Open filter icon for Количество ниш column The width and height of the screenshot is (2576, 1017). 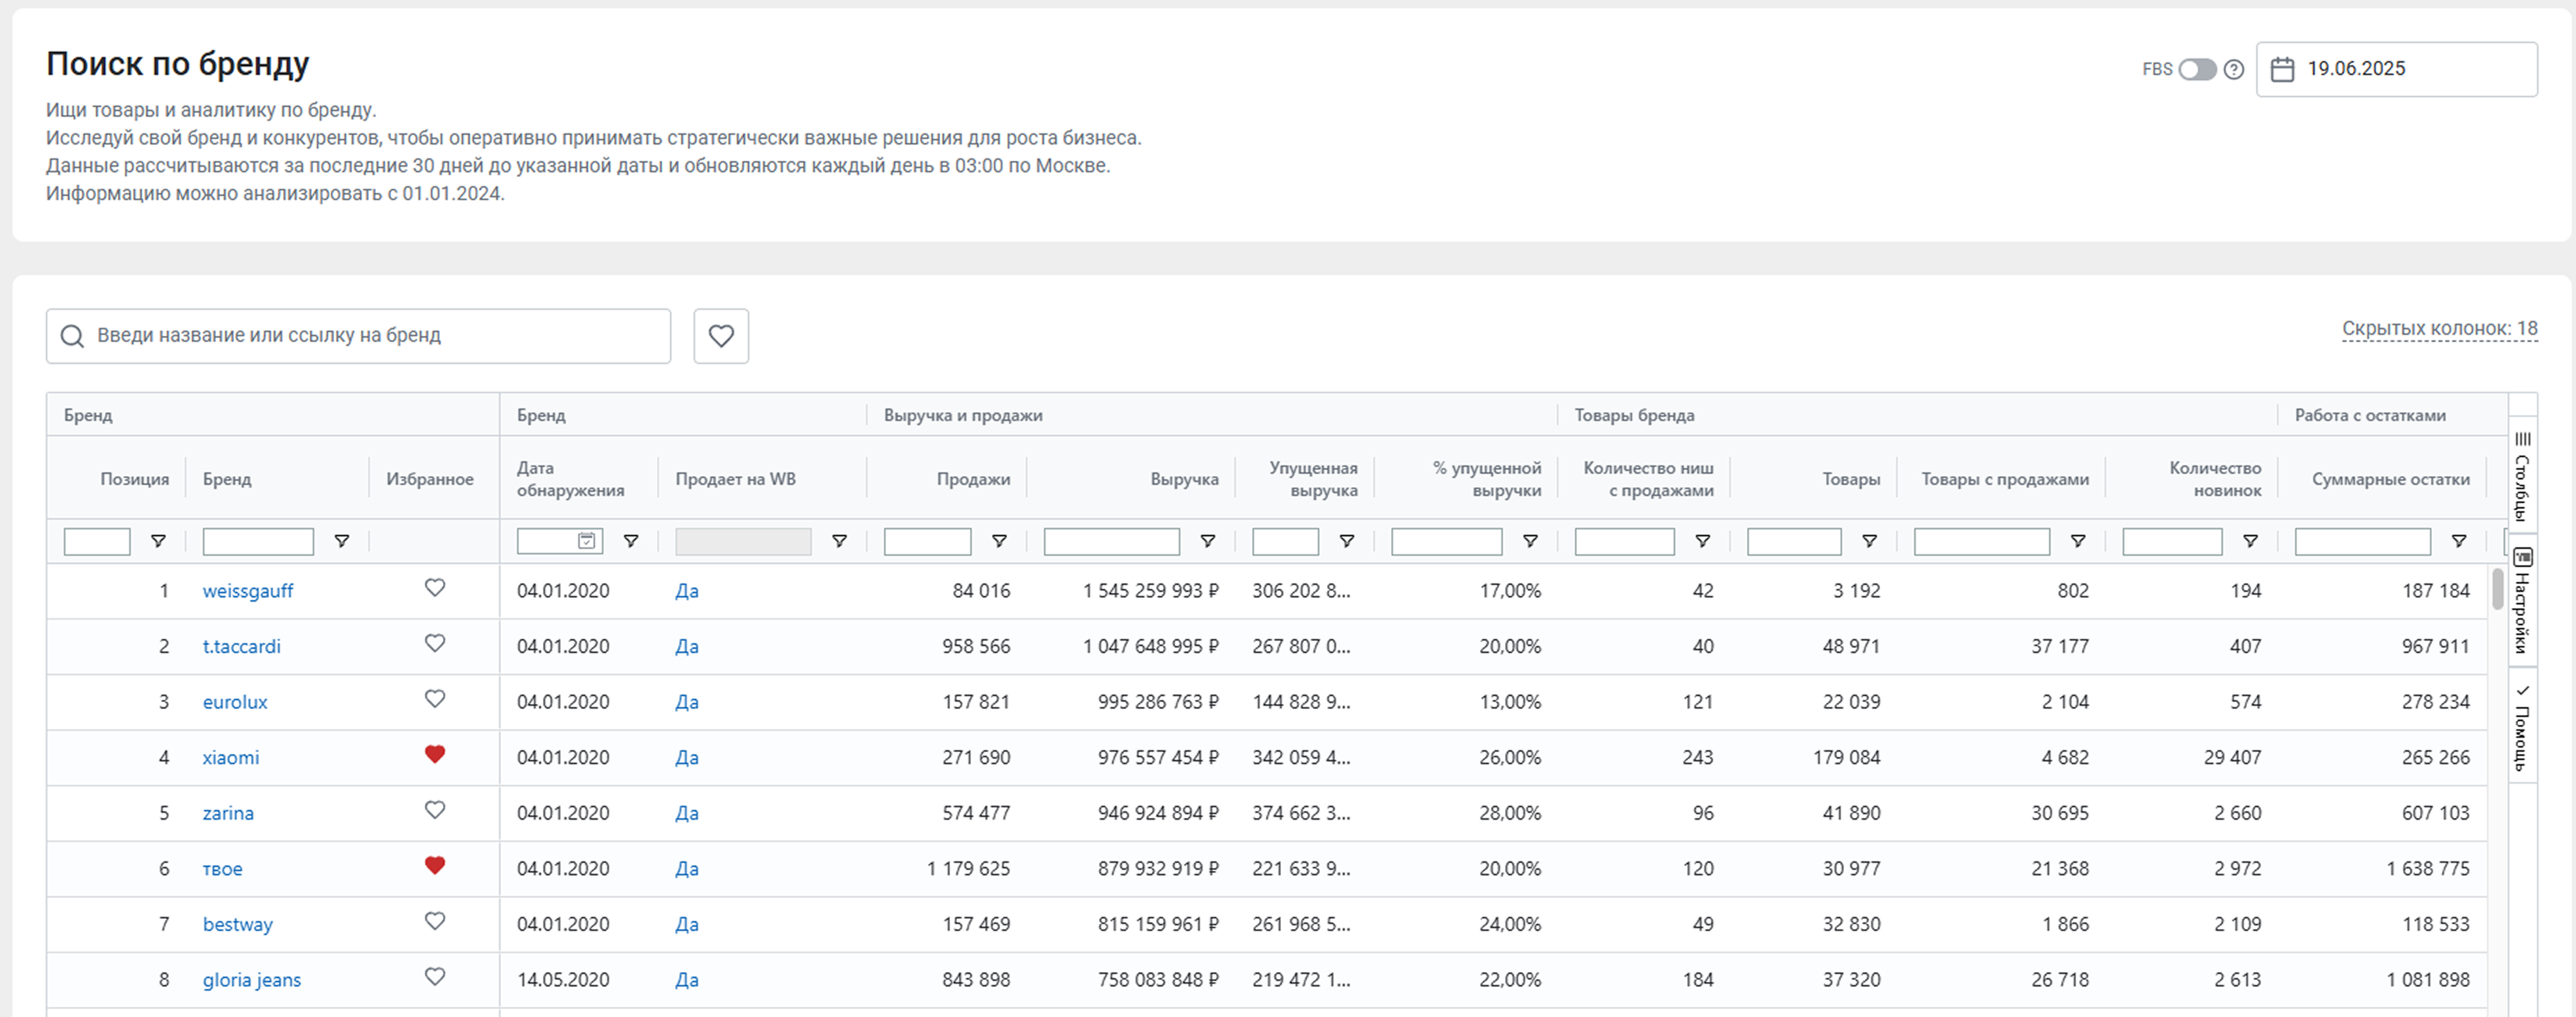[x=1702, y=541]
